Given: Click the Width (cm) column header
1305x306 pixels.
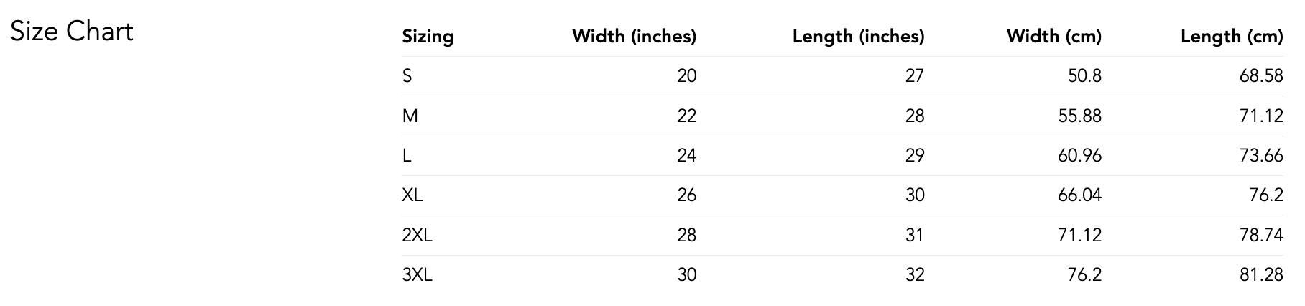Looking at the screenshot, I should (1053, 36).
